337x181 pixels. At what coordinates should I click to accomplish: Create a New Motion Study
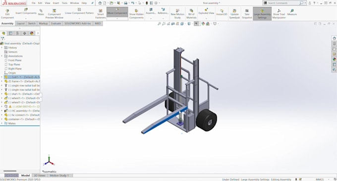coord(177,14)
